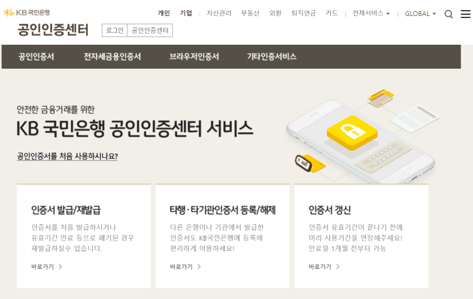
Task: Open the 기타인증서비스 tab
Action: click(x=271, y=57)
